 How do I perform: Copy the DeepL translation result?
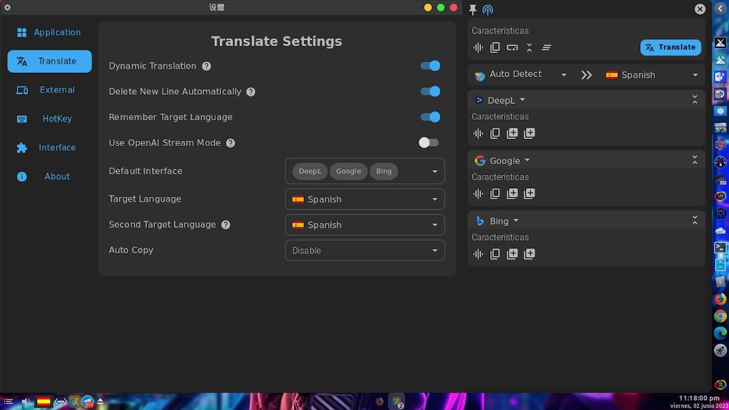click(x=495, y=134)
